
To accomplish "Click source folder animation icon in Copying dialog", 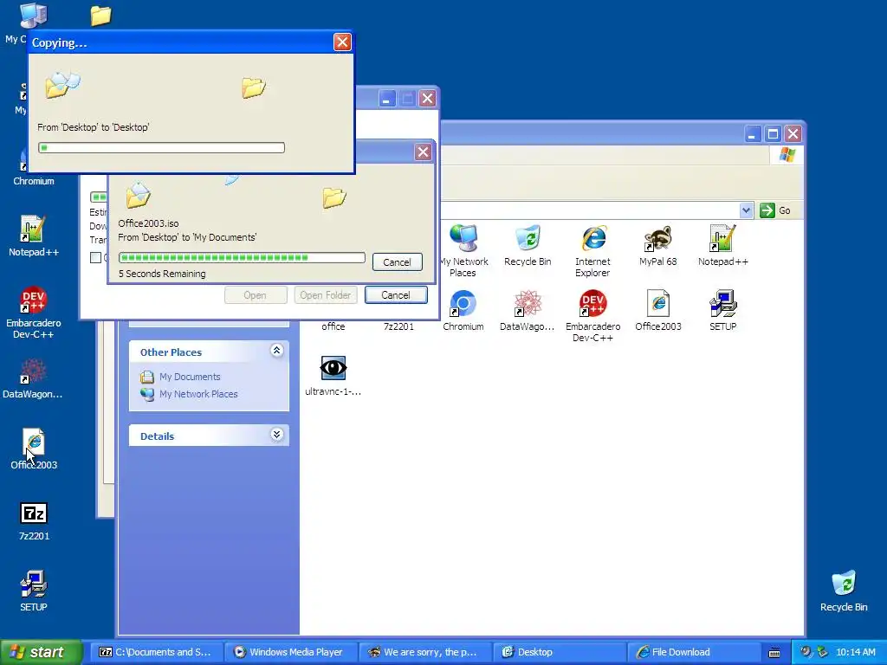I will [62, 86].
